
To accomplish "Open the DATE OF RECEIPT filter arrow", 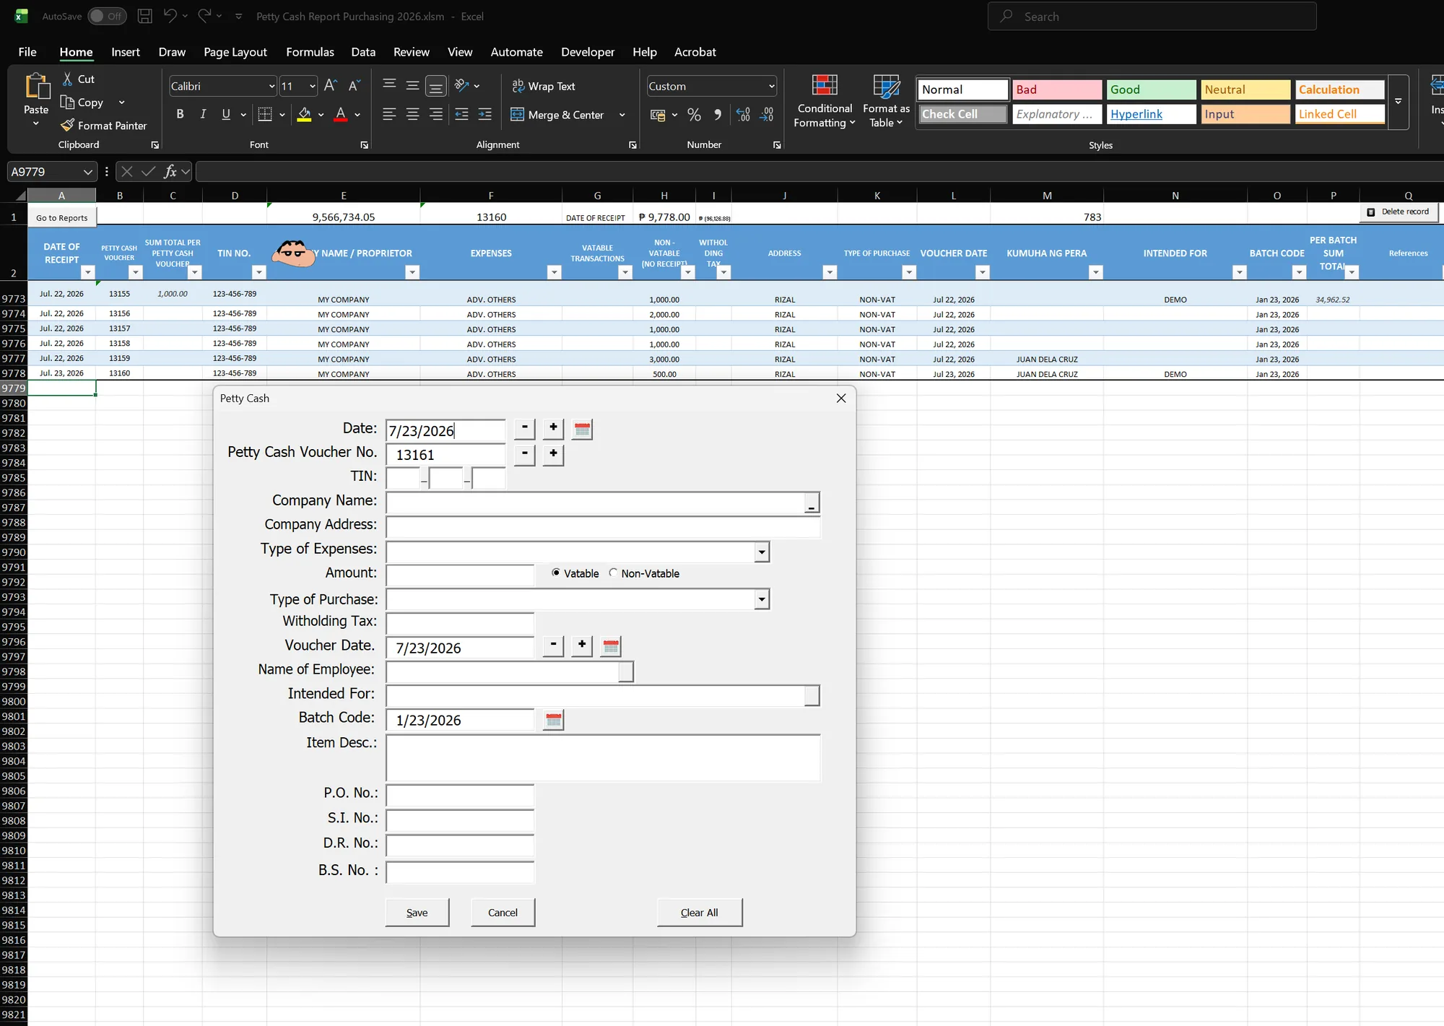I will [x=87, y=272].
